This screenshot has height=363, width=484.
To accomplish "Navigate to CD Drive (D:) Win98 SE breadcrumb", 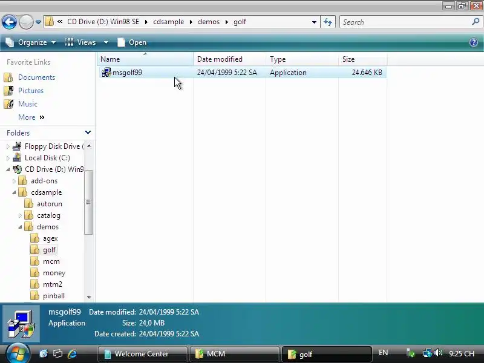I will (103, 22).
